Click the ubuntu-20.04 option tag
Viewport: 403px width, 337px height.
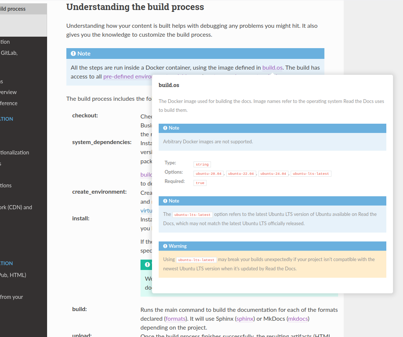pos(209,174)
